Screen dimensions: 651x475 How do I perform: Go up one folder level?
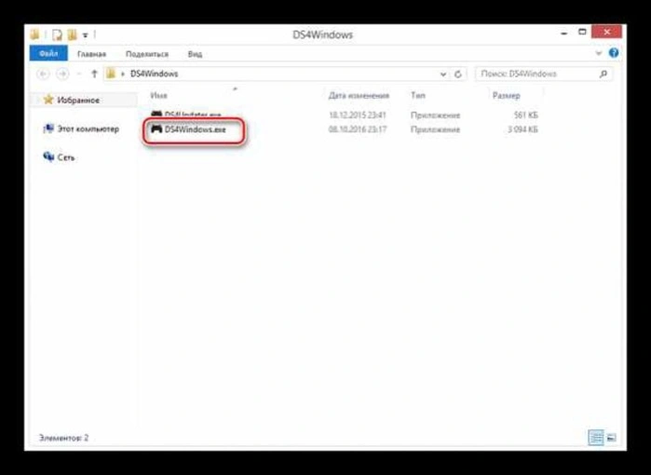[x=94, y=74]
